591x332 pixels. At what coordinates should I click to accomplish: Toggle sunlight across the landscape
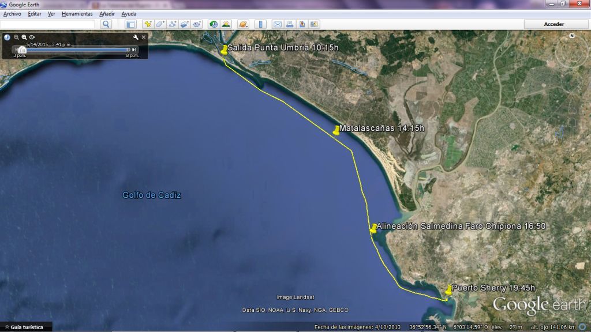click(x=226, y=24)
